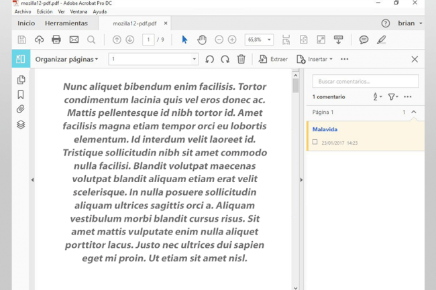436x290 pixels.
Task: Check the Malavida comment checkbox
Action: (315, 142)
